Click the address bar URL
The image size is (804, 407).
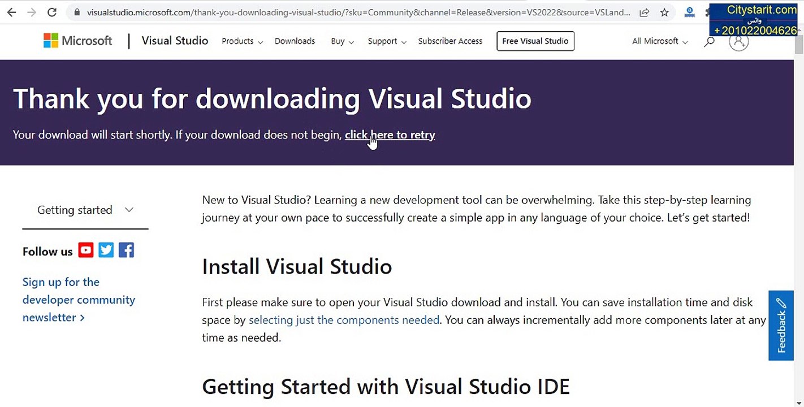click(358, 12)
